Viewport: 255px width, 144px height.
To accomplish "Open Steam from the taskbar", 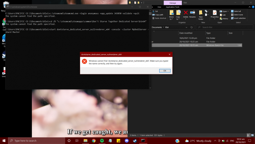I will (135, 141).
